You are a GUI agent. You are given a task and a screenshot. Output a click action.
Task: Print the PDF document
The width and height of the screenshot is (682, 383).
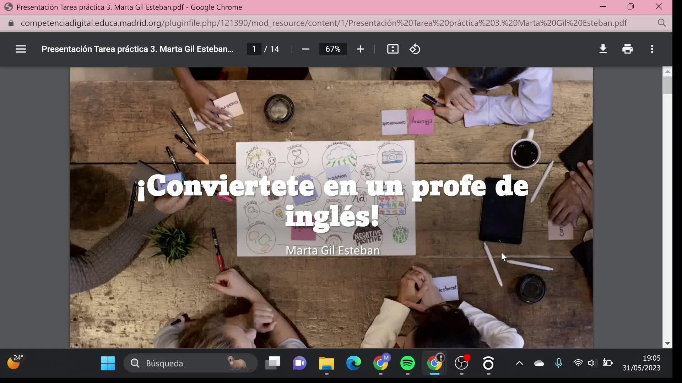coord(627,49)
